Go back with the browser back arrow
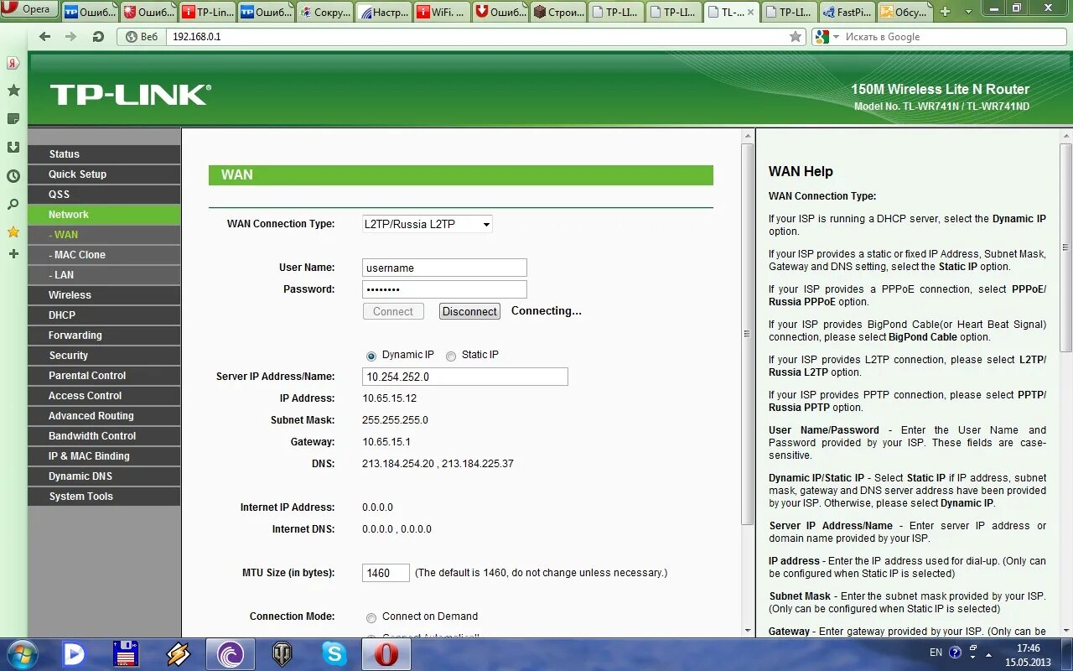This screenshot has width=1073, height=671. tap(44, 37)
